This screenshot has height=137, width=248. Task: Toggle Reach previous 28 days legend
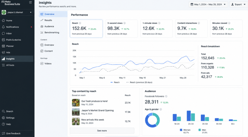tap(139, 82)
